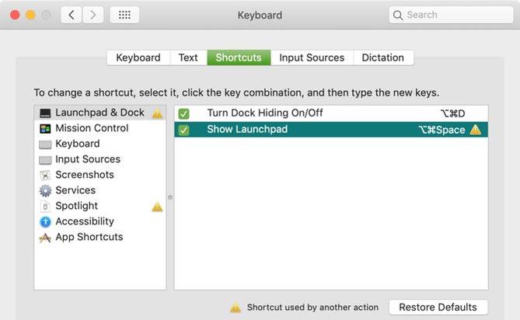Uncheck the Show Launchpad checkbox
This screenshot has width=520, height=320.
click(x=184, y=130)
